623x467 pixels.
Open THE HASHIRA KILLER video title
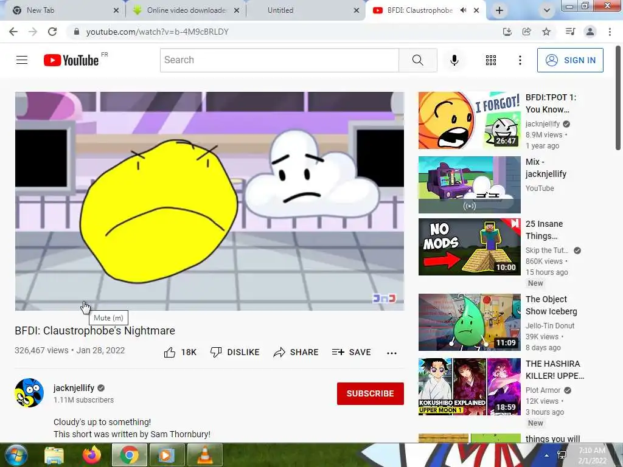pyautogui.click(x=555, y=370)
